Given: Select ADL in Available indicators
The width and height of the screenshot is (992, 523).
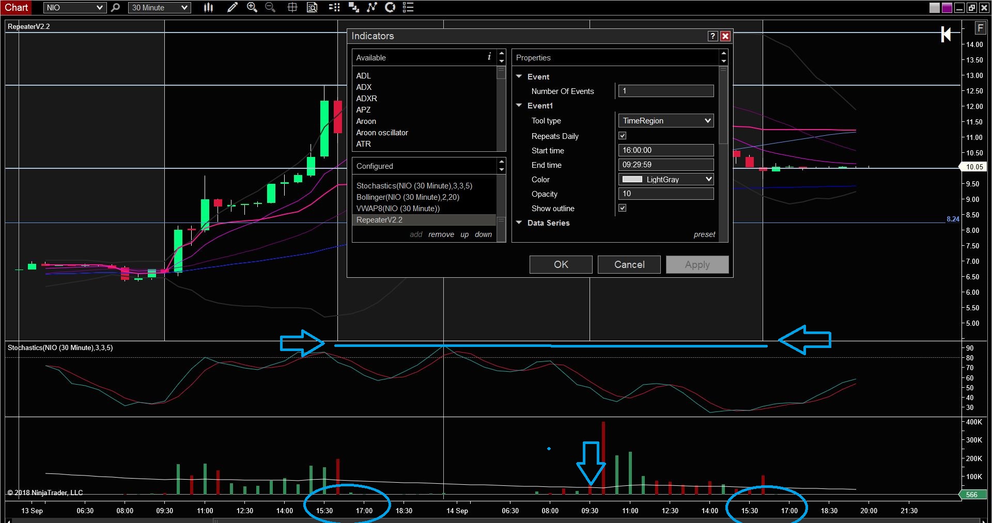Looking at the screenshot, I should tap(363, 76).
